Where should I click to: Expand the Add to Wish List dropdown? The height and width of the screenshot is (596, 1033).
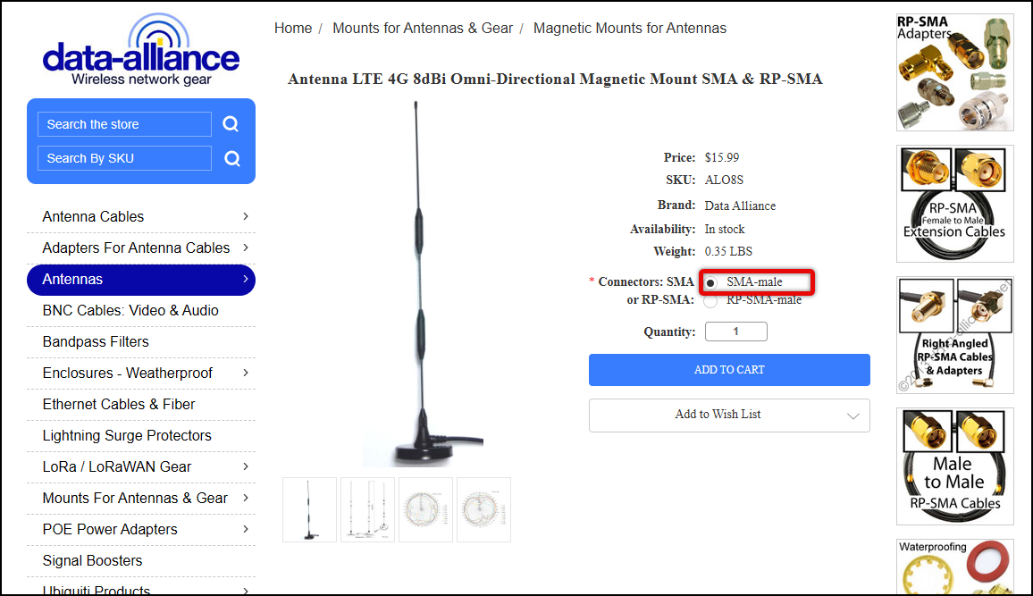pos(852,416)
